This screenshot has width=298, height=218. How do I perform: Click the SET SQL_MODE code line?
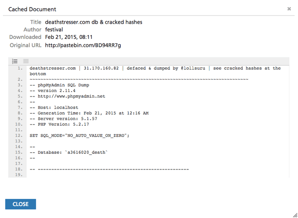79,136
